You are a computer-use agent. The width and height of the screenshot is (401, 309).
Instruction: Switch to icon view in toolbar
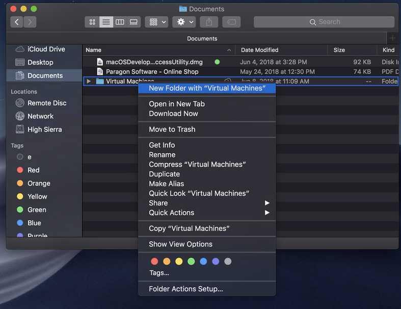tap(92, 22)
